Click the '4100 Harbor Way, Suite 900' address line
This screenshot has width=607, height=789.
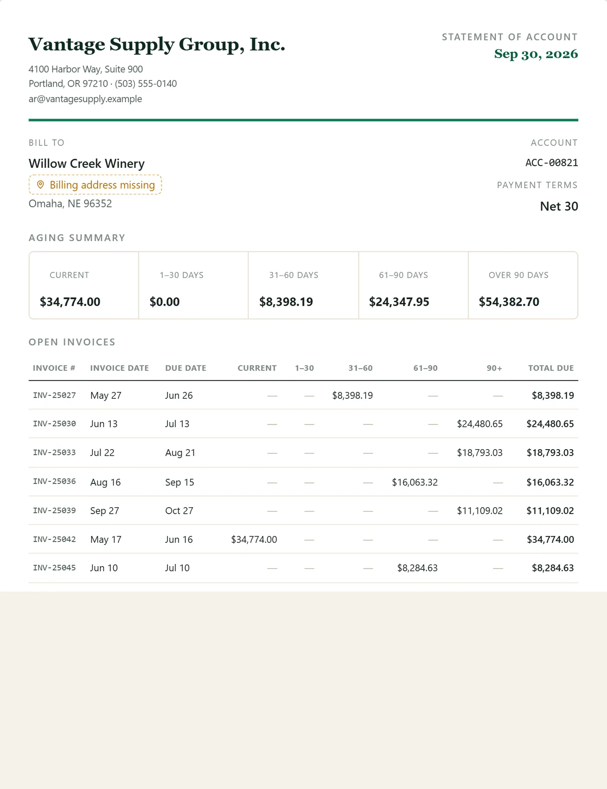[x=85, y=69]
